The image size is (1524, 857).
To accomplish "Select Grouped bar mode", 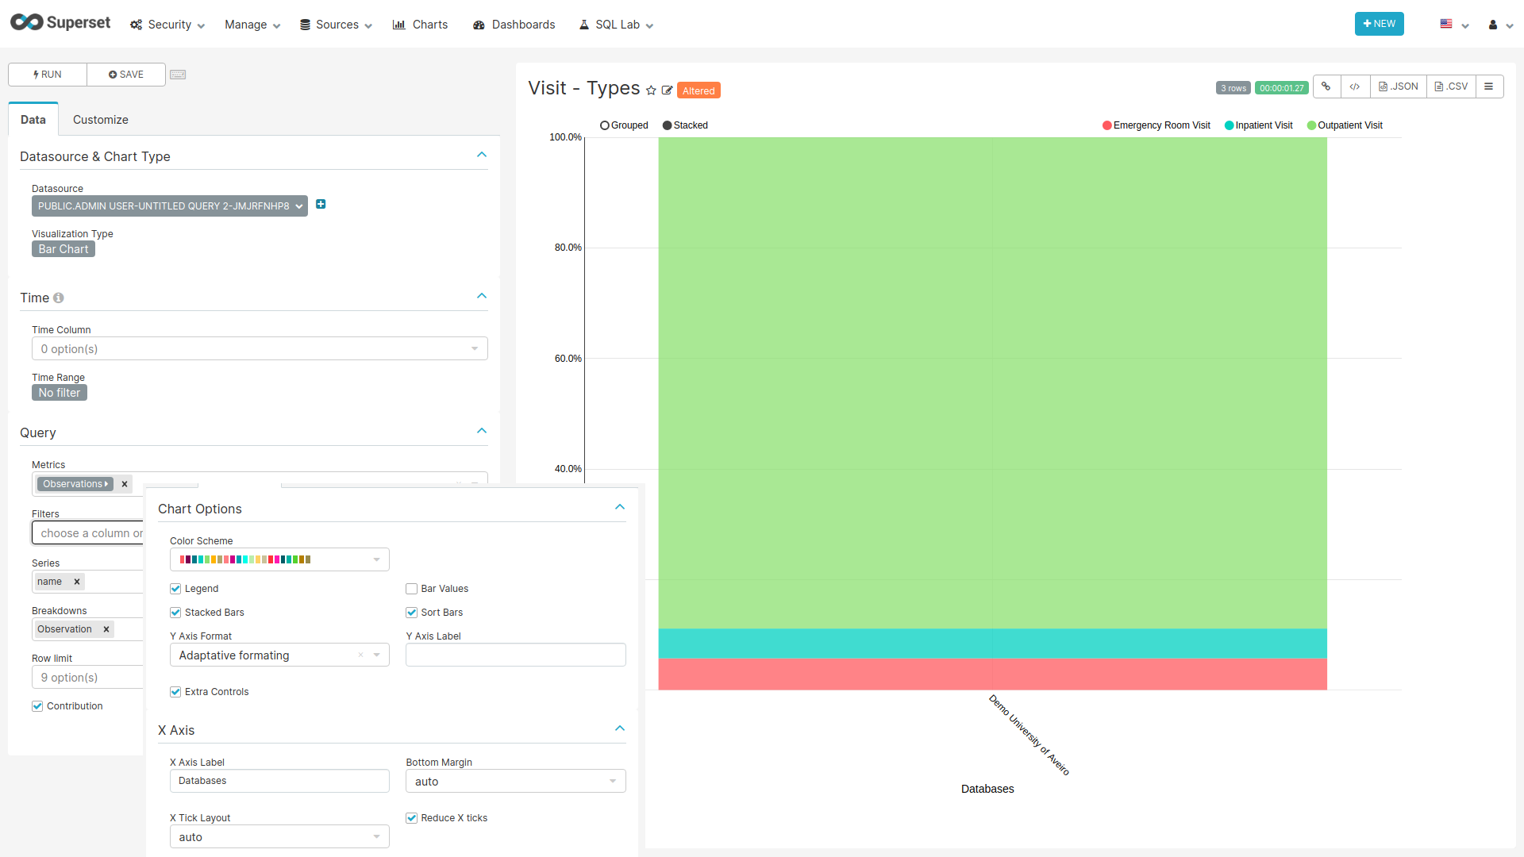I will click(624, 125).
